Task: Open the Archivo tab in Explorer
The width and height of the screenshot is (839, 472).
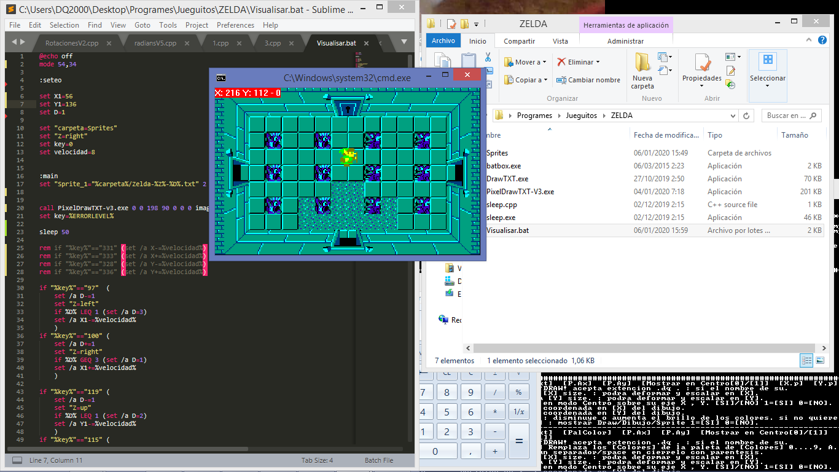Action: tap(443, 41)
